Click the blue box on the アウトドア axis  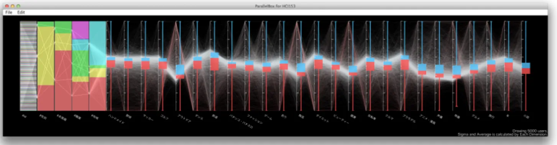180,70
